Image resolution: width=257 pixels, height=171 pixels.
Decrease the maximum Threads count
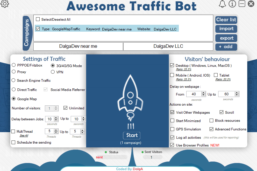click(x=83, y=133)
